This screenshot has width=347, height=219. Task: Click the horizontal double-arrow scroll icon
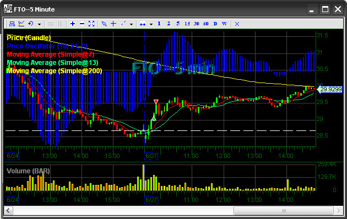(143, 24)
